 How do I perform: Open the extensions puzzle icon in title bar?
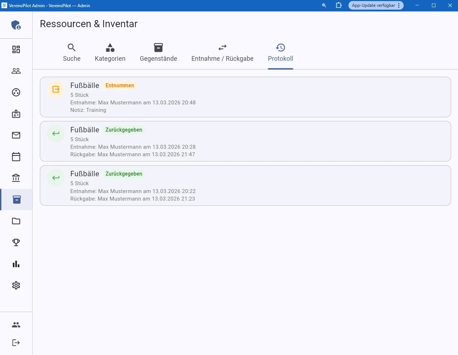(338, 5)
